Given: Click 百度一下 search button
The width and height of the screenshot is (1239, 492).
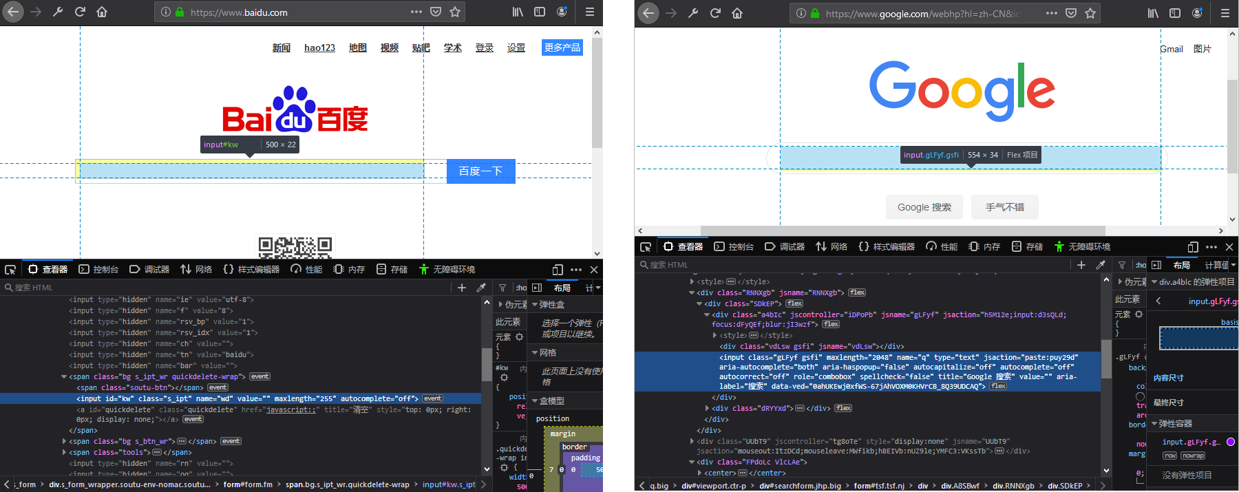Looking at the screenshot, I should tap(480, 171).
